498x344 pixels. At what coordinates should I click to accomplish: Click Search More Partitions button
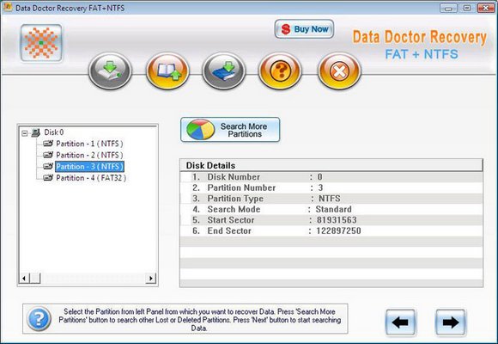[230, 130]
